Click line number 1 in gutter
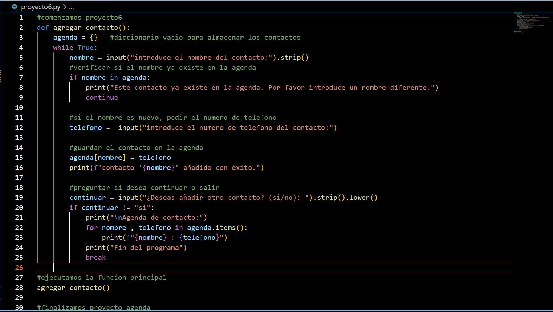553x312 pixels. click(21, 18)
